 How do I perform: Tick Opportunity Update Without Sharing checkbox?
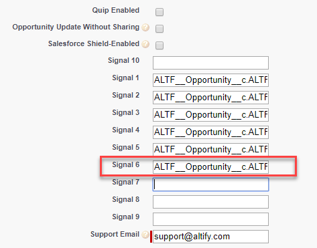pyautogui.click(x=160, y=29)
